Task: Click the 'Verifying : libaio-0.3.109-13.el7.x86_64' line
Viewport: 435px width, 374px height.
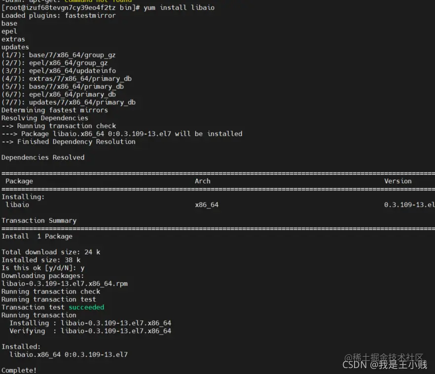Action: coord(90,331)
